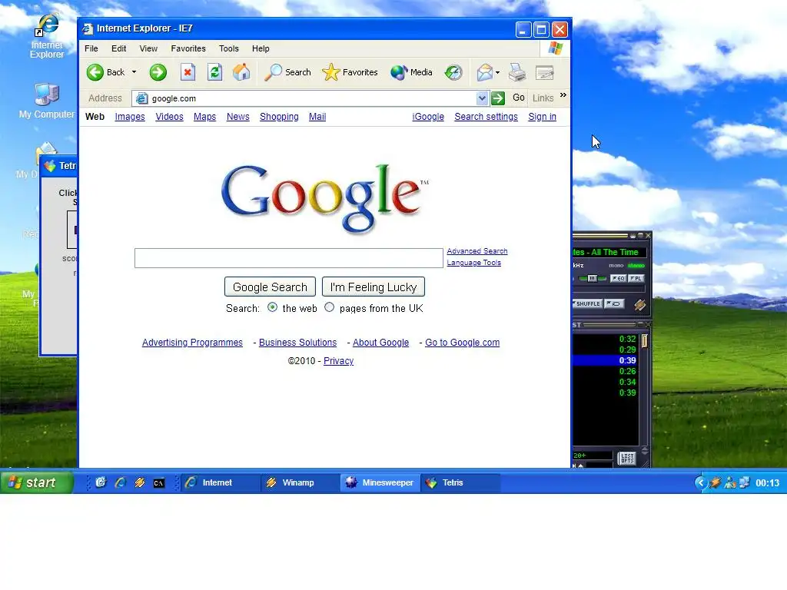
Task: Click the Sign in link
Action: [542, 117]
